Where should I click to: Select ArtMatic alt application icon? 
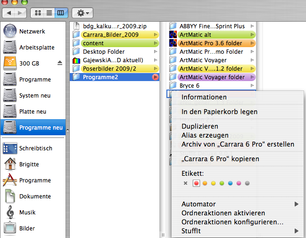(173, 35)
